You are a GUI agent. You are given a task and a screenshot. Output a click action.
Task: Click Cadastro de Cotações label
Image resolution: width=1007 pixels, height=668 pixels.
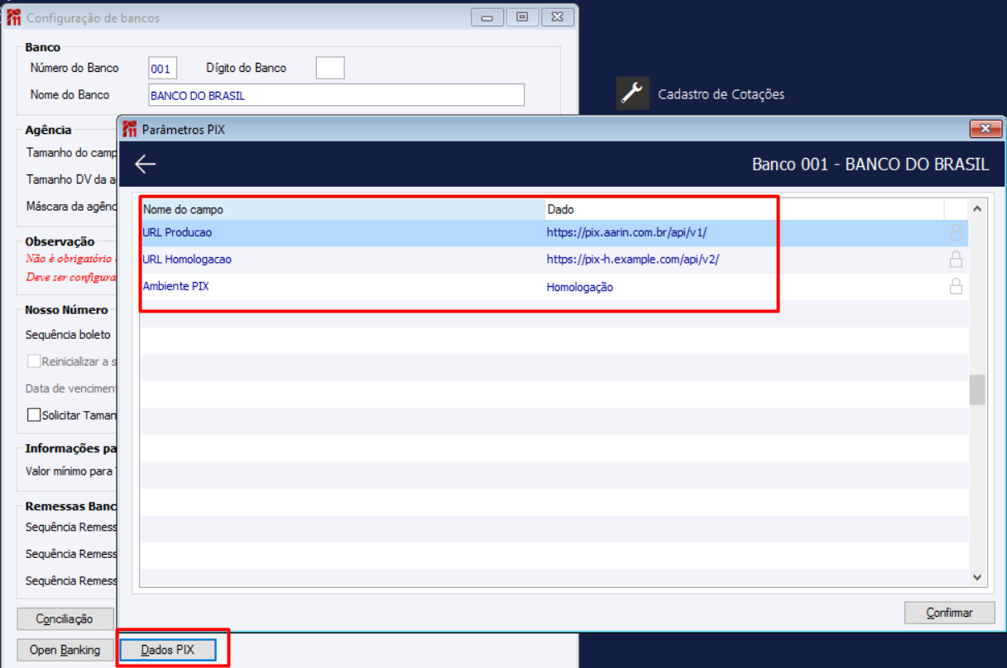point(721,94)
